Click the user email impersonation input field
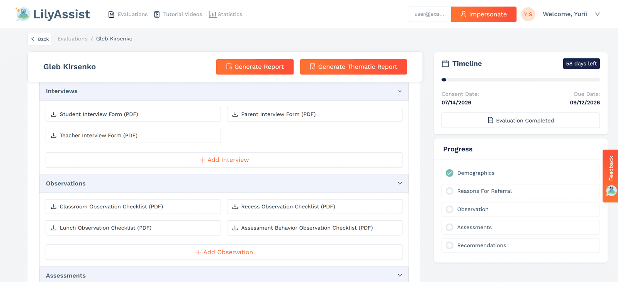 430,14
